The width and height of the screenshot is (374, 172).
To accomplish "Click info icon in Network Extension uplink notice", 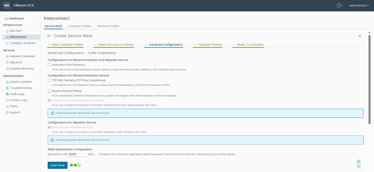I will coord(53,113).
